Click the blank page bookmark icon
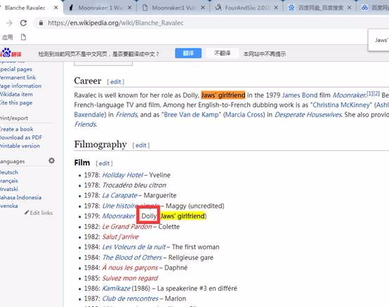The width and height of the screenshot is (389, 307). [x=23, y=37]
